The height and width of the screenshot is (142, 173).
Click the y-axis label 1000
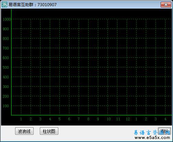tap(7, 19)
